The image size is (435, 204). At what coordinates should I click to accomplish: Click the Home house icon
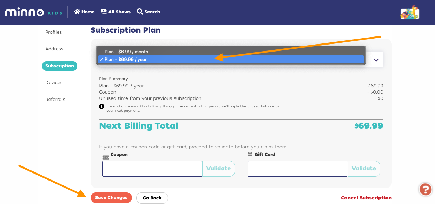point(77,12)
